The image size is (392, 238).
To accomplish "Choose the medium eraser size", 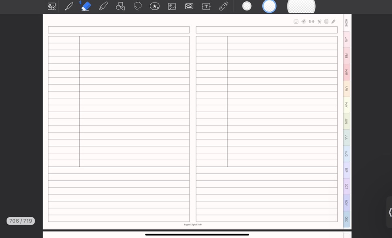I will (269, 6).
